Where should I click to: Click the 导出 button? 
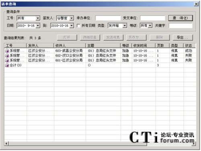pyautogui.click(x=183, y=38)
